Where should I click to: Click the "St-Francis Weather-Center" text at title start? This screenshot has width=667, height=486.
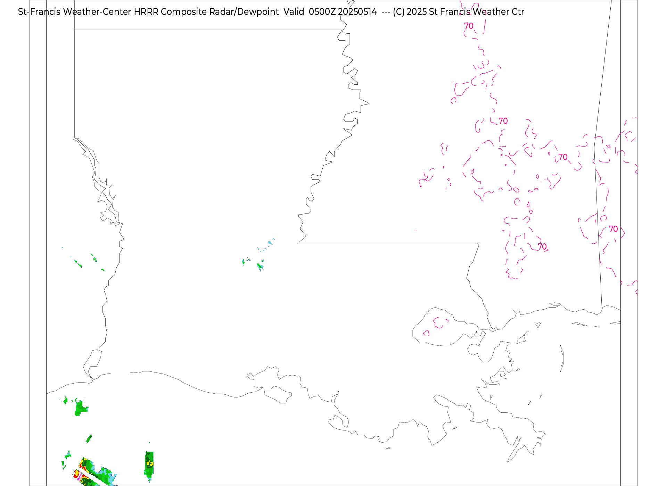pos(75,12)
